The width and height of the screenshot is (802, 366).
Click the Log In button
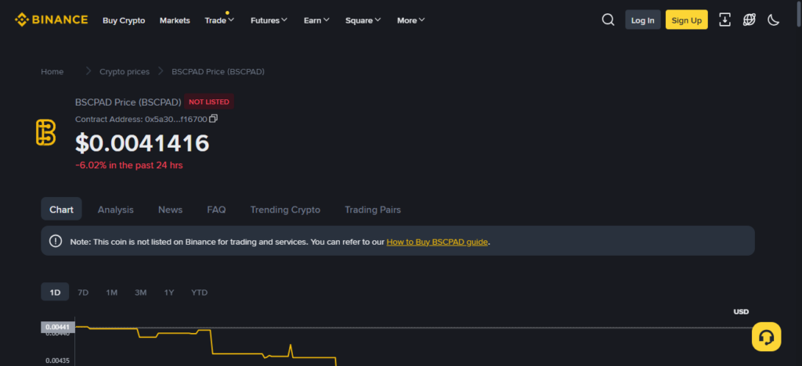coord(642,20)
